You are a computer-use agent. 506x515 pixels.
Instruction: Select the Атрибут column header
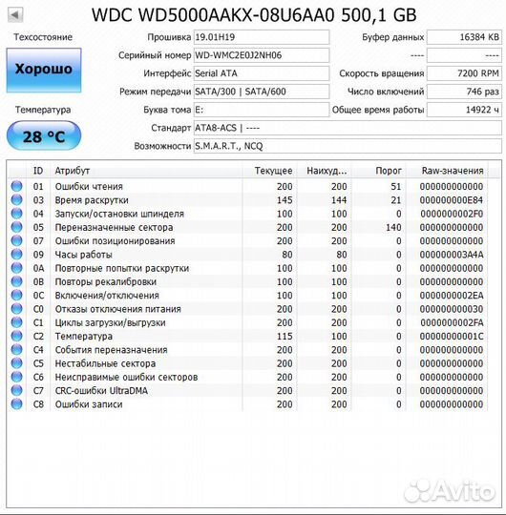[72, 171]
